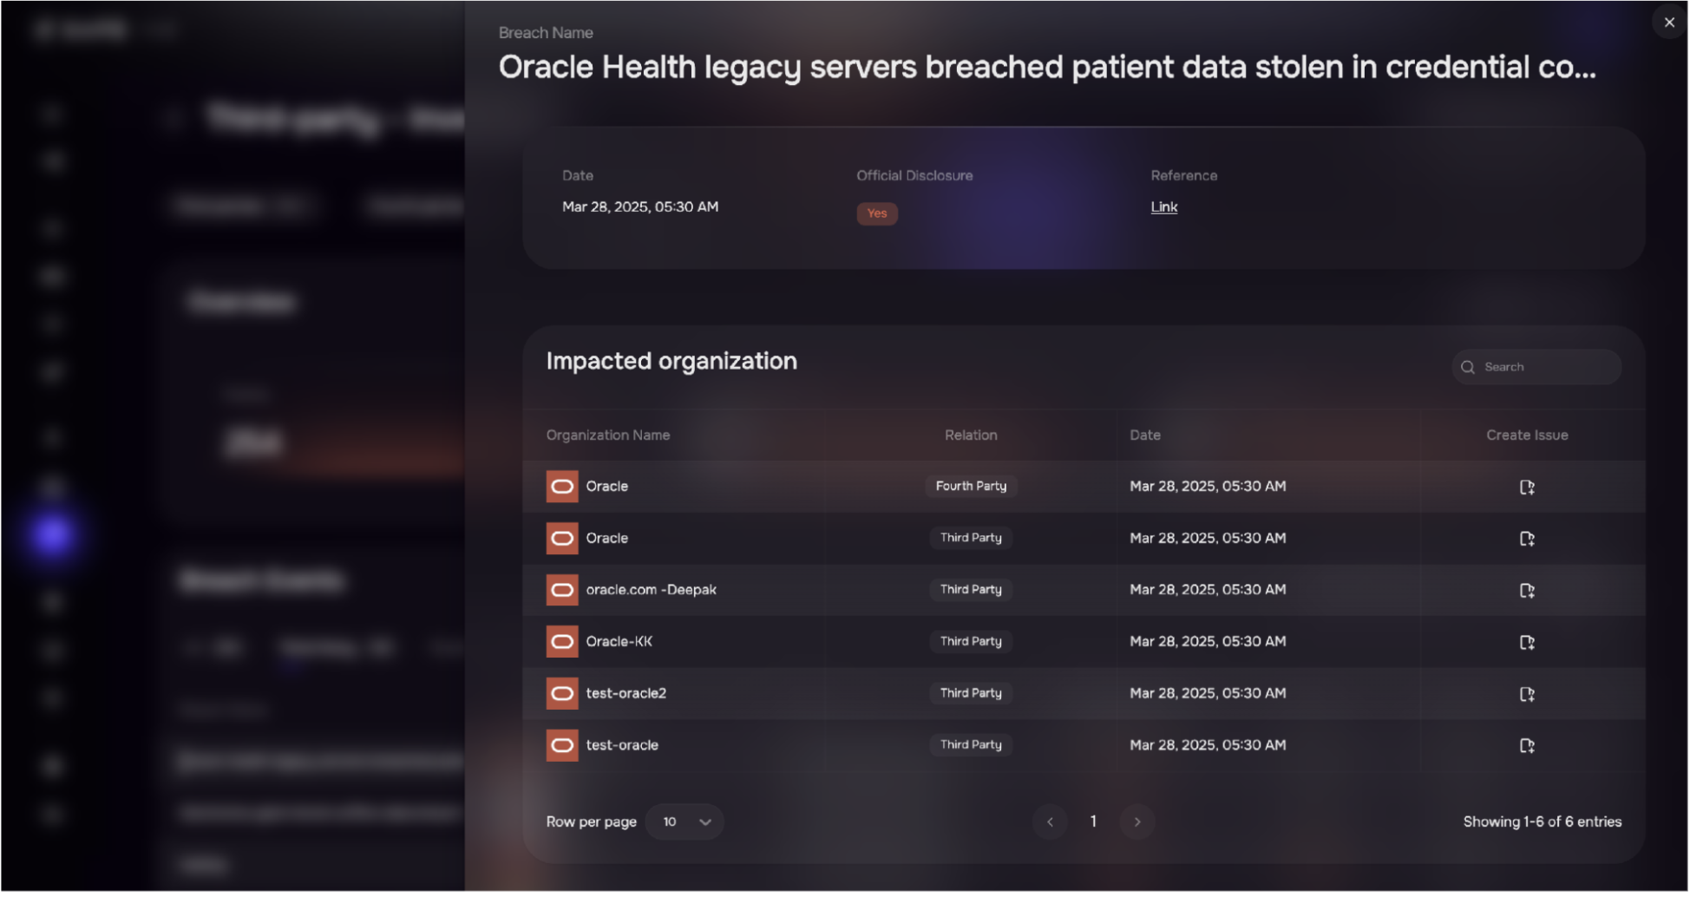Click breach date Mar 28, 2025 in summary card
Viewport: 1690px width, 897px height.
tap(639, 206)
